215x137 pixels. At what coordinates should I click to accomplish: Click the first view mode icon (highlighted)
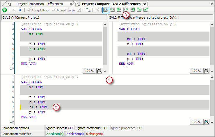pos(106,10)
